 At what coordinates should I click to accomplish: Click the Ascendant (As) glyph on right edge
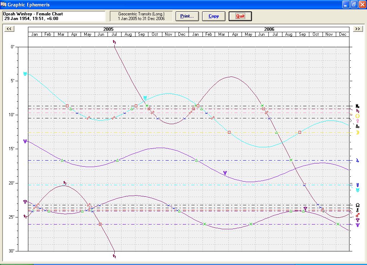point(357,126)
